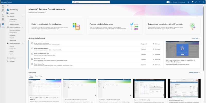Click the Catalog management section icon

(x=8, y=27)
